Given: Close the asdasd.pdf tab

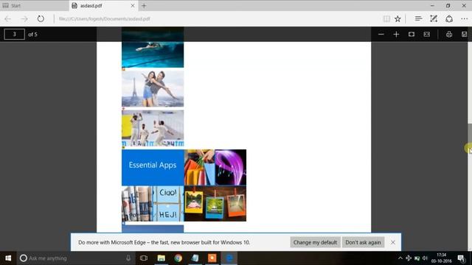Looking at the screenshot, I should pyautogui.click(x=133, y=6).
